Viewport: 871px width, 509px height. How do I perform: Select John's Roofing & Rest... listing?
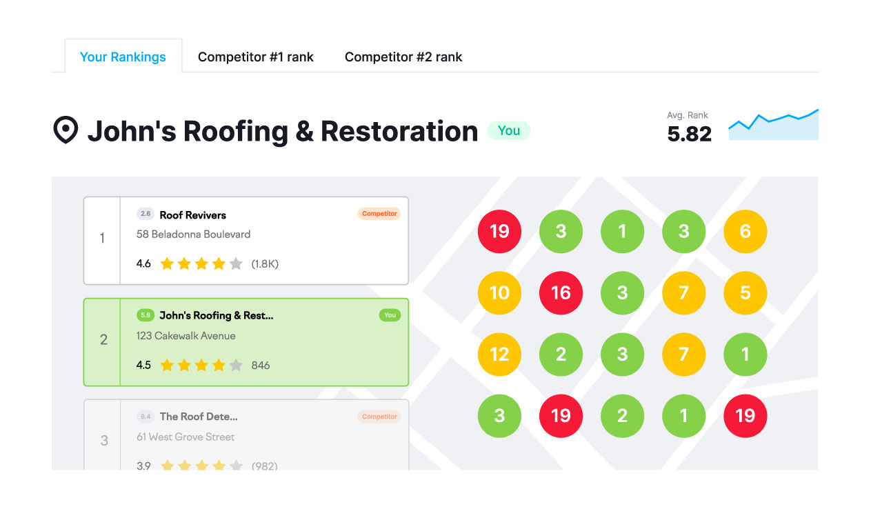coord(246,342)
